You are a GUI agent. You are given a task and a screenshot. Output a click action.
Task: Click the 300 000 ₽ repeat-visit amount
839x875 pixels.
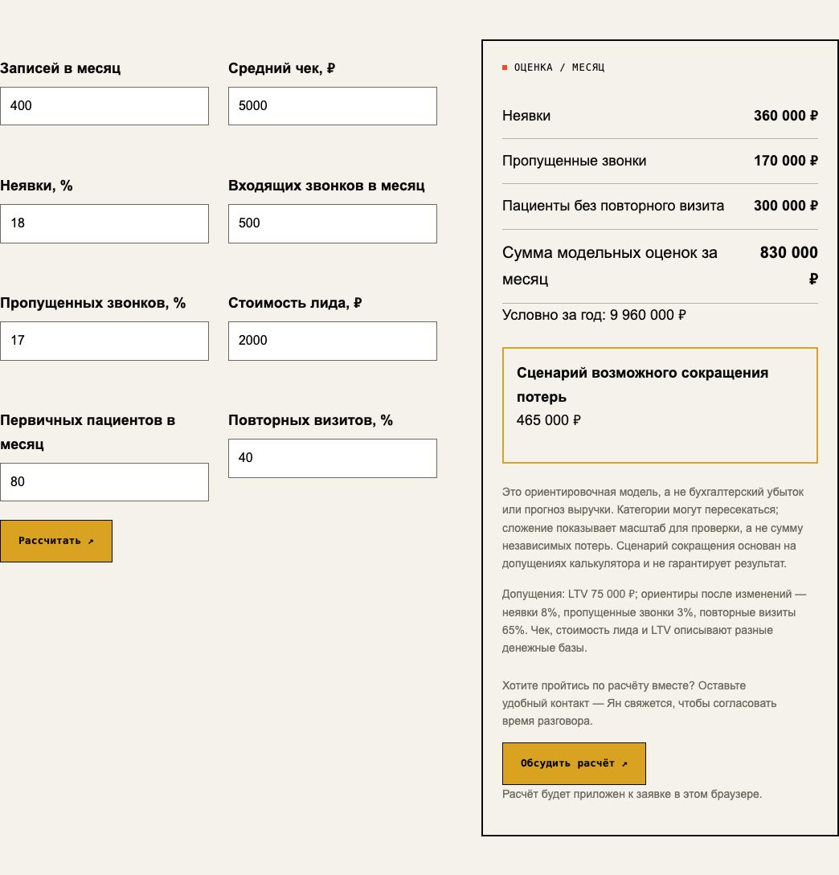click(785, 206)
